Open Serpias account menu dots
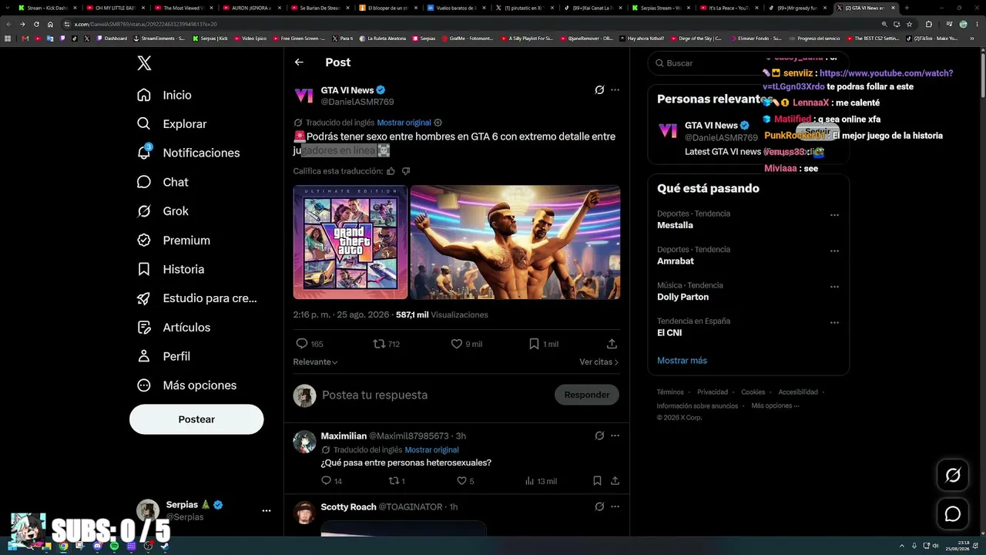This screenshot has height=555, width=986. coord(267,511)
